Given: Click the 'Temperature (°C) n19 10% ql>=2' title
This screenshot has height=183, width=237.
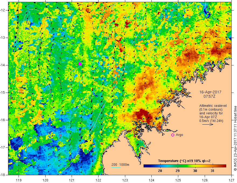Looking at the screenshot, I should point(184,161).
